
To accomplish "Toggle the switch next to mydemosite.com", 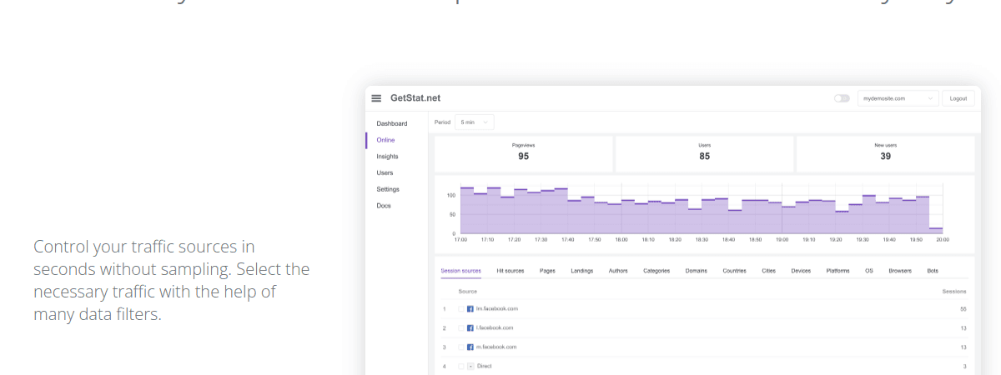I will [842, 98].
